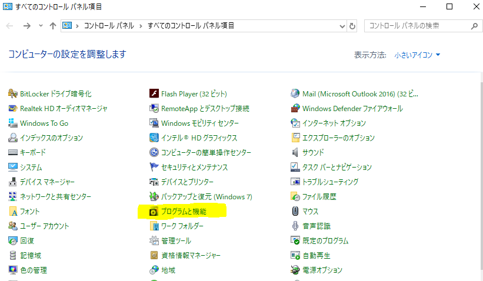
Task: Open the 既定のプログラム icon
Action: [295, 240]
